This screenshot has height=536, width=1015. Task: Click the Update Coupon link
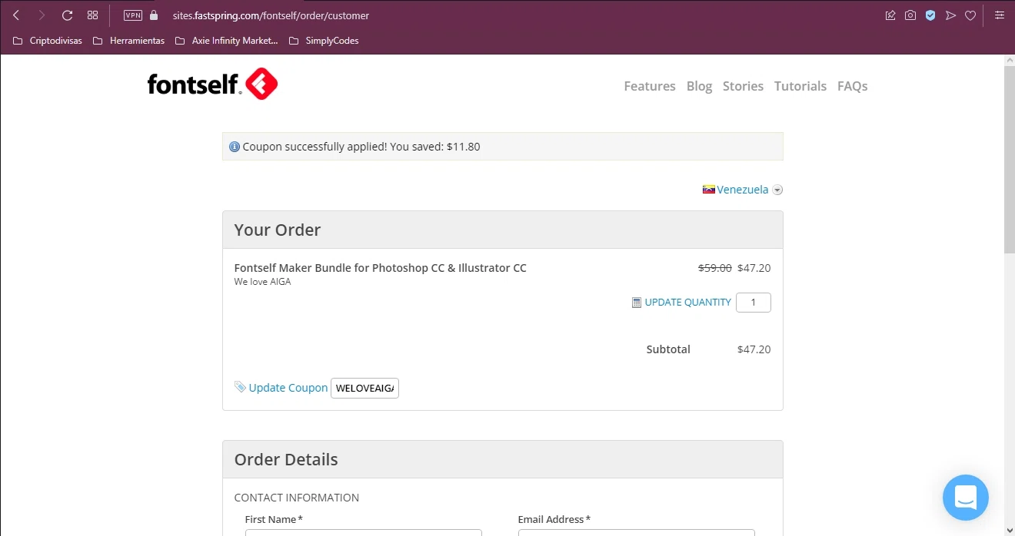pos(288,388)
